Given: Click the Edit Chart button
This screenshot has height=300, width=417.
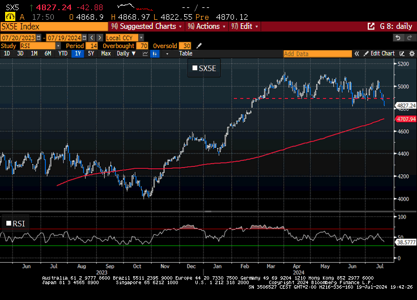Looking at the screenshot, I should (x=379, y=54).
